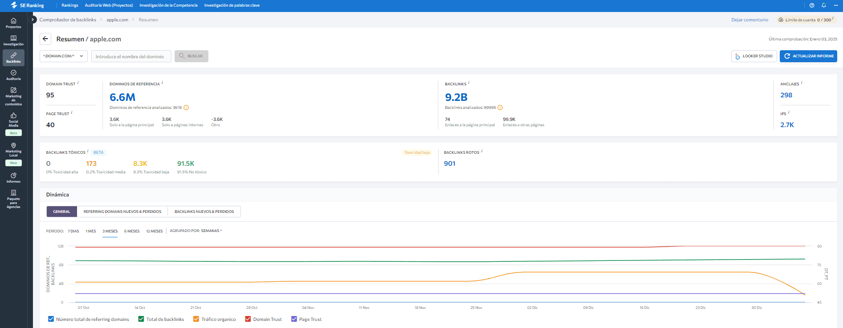
Task: Click Page Trust info icon
Action: point(72,112)
